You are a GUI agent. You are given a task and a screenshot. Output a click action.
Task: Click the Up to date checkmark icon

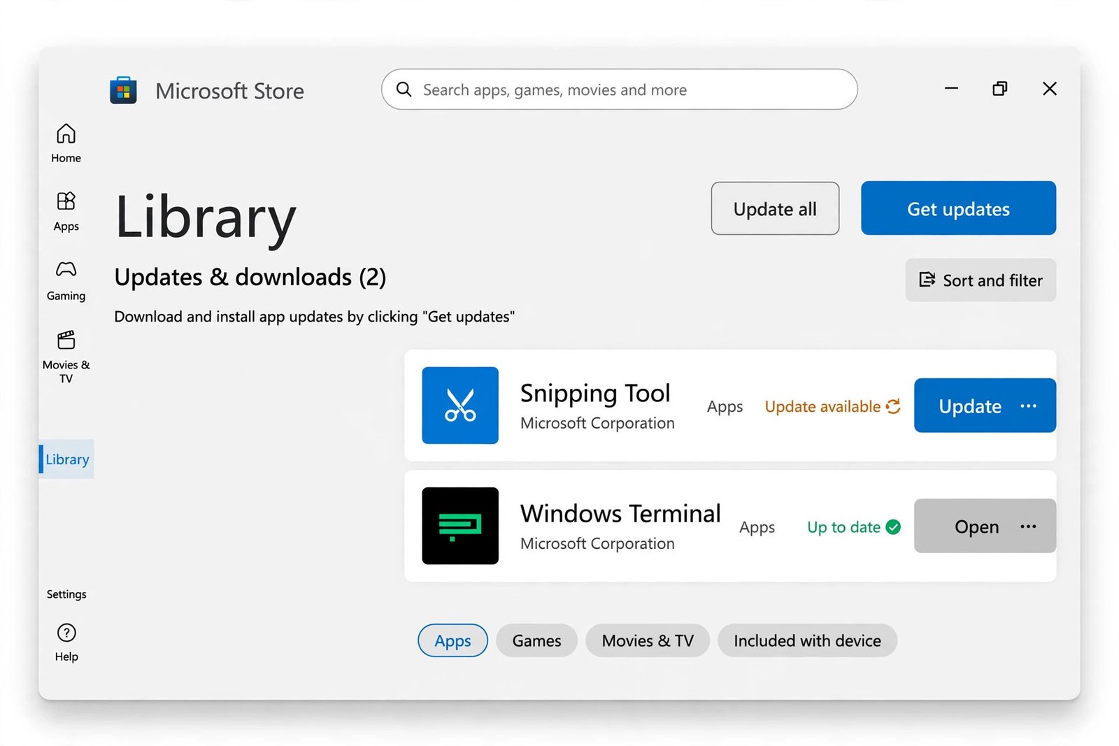click(893, 527)
